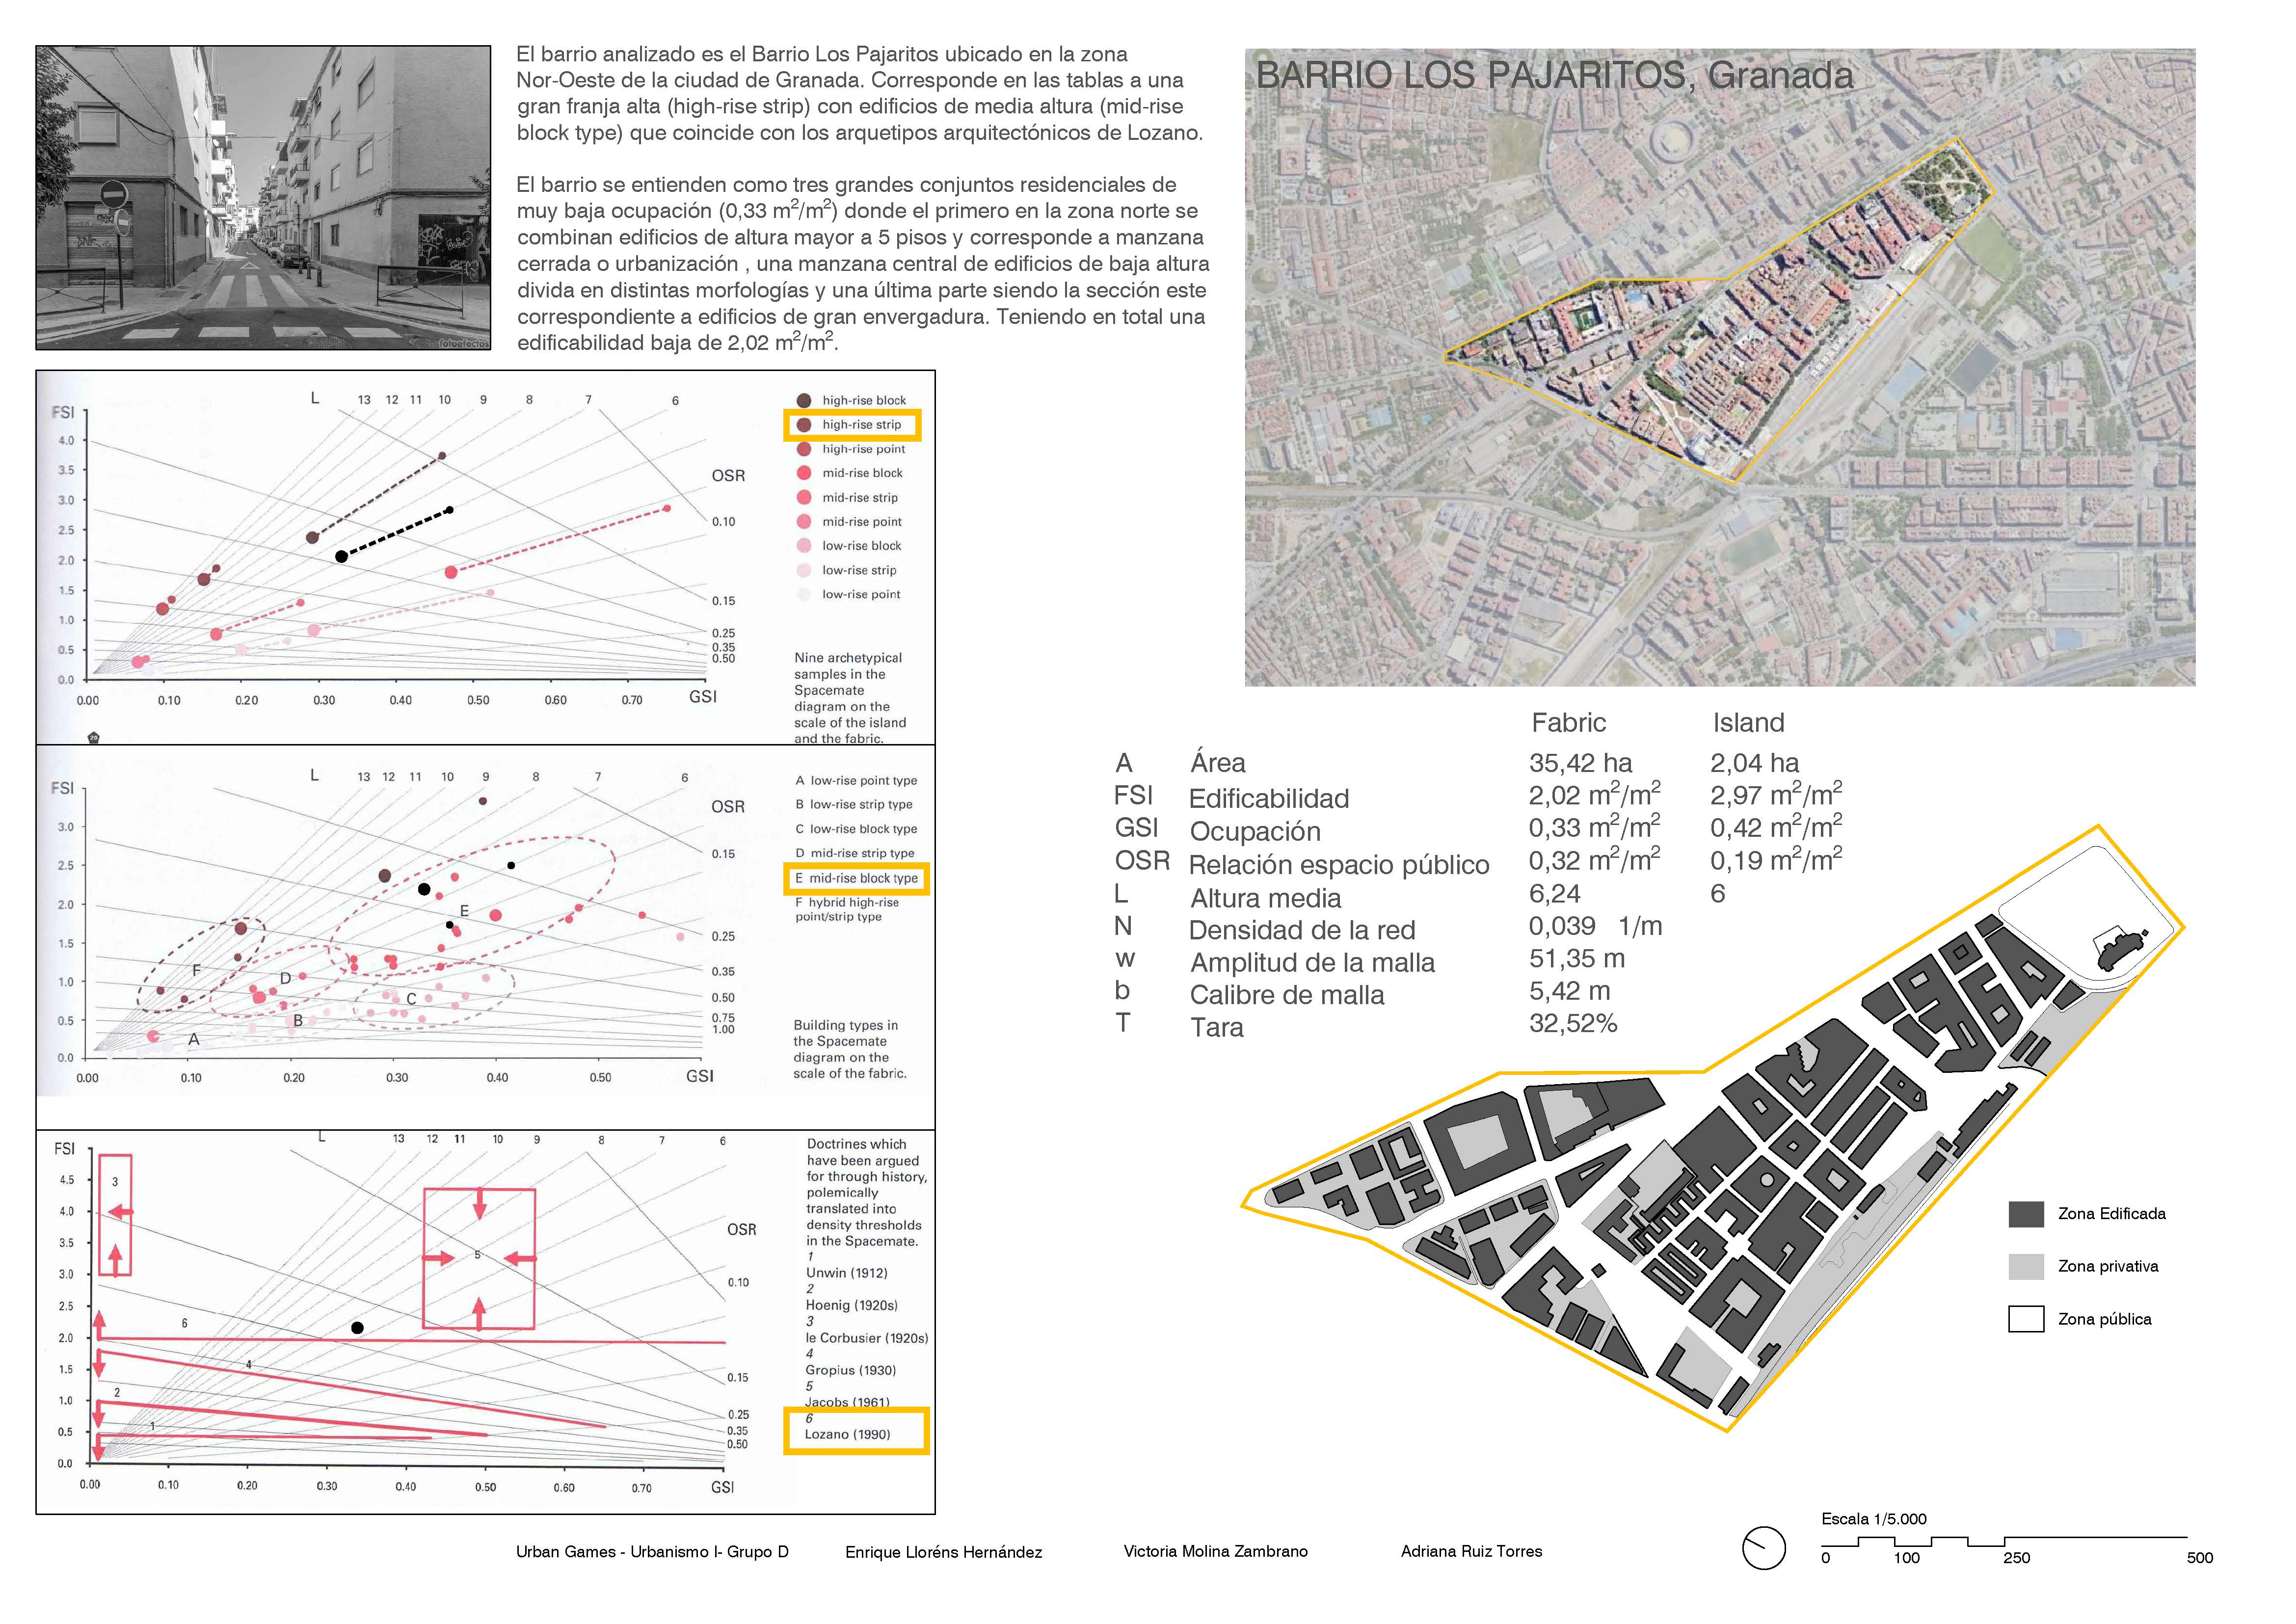Select legend entry 'C low-rise block type'
Viewport: 2296px width, 1624px height.
tap(856, 829)
